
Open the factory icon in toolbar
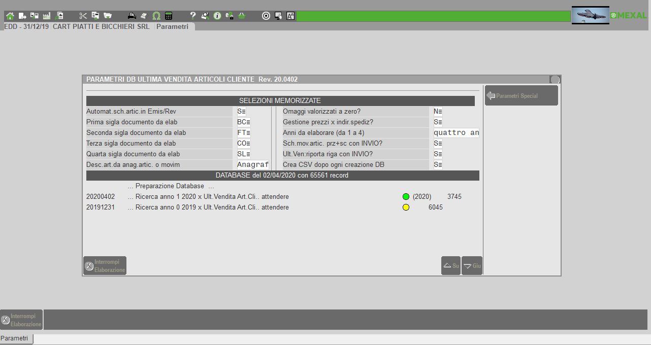click(x=47, y=16)
